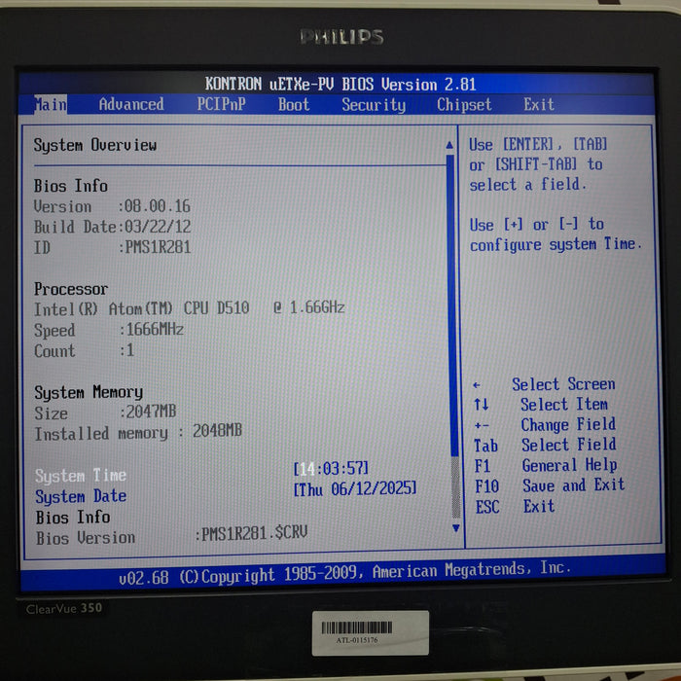The image size is (681, 681).
Task: Click the System Memory section heading
Action: pyautogui.click(x=89, y=392)
